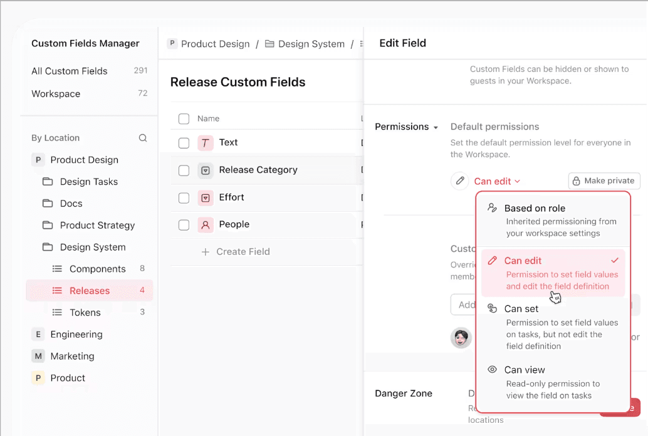Click the Release Category dropdown type icon
The width and height of the screenshot is (648, 436).
[206, 170]
